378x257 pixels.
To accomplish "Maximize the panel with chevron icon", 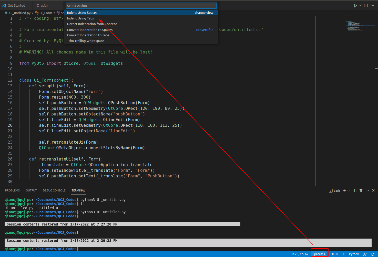I will (367, 190).
